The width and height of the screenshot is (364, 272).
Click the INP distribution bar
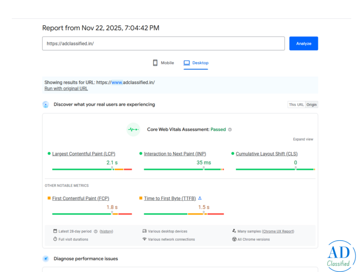pyautogui.click(x=184, y=169)
